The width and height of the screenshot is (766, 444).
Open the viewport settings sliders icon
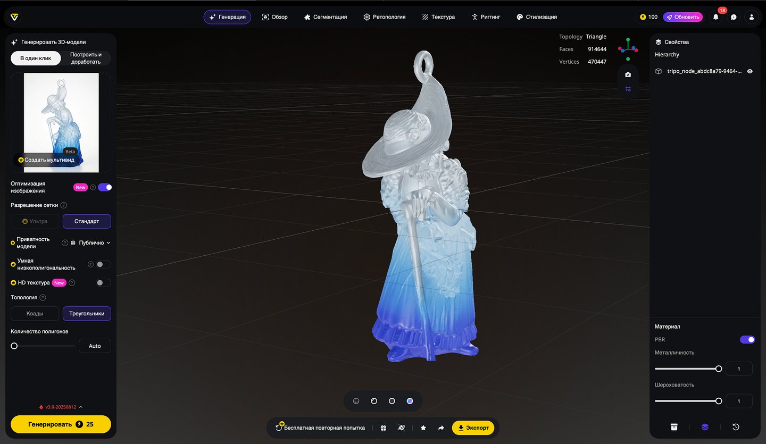(628, 89)
